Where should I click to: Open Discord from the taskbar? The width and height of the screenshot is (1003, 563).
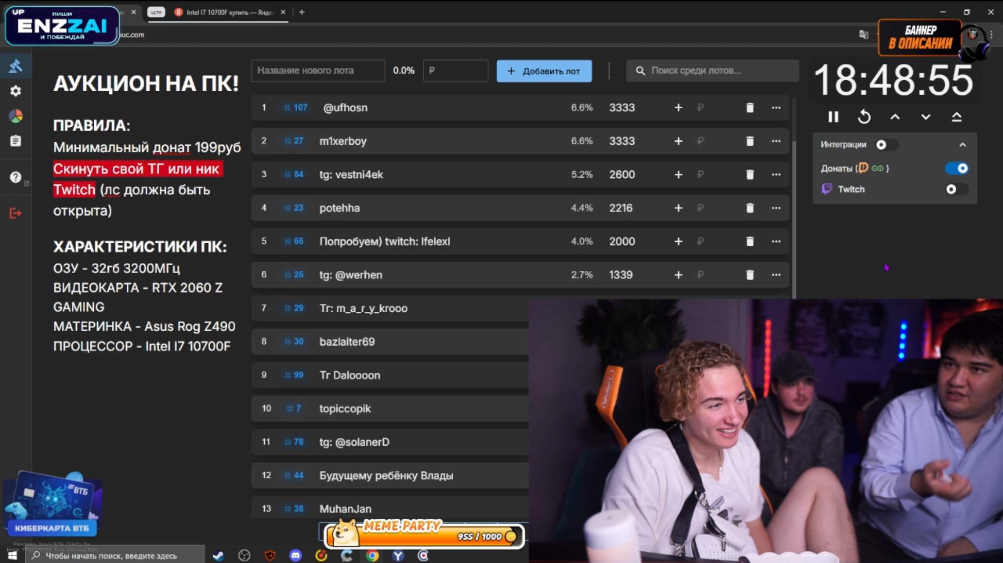pyautogui.click(x=295, y=555)
